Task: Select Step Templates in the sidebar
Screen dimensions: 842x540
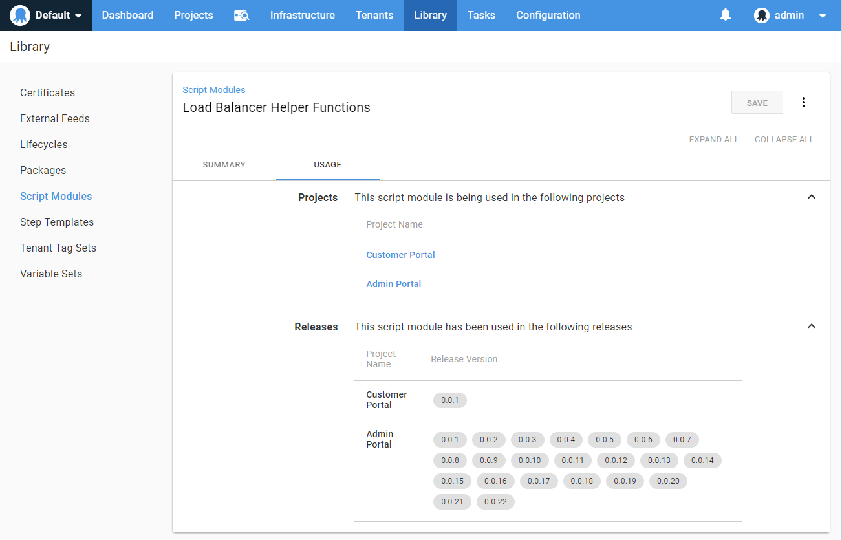Action: [x=57, y=222]
